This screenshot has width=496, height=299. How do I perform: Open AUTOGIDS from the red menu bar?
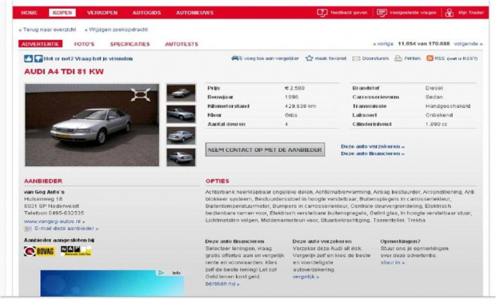146,13
